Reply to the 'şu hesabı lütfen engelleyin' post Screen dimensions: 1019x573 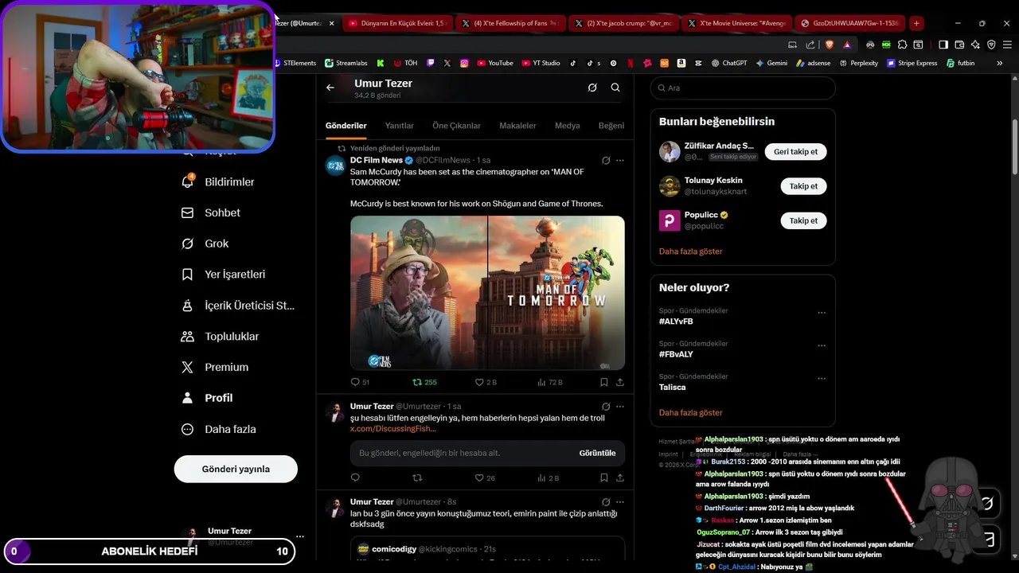(355, 477)
